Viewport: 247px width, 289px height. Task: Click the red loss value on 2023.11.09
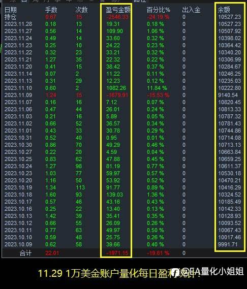click(117, 95)
